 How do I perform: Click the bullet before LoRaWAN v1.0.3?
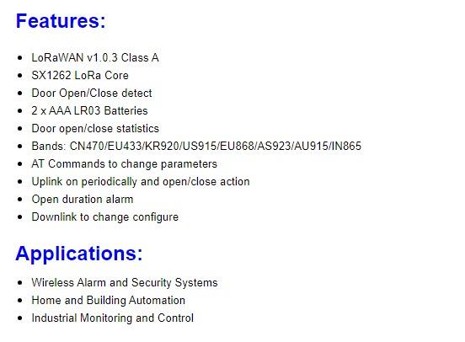click(x=20, y=57)
